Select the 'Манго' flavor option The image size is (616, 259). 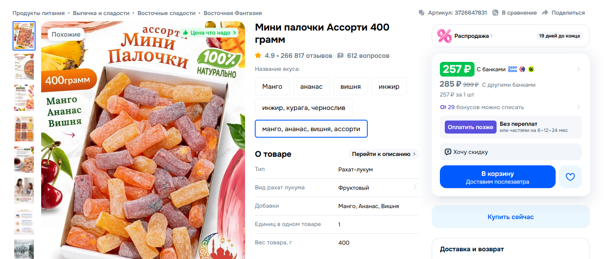(272, 86)
